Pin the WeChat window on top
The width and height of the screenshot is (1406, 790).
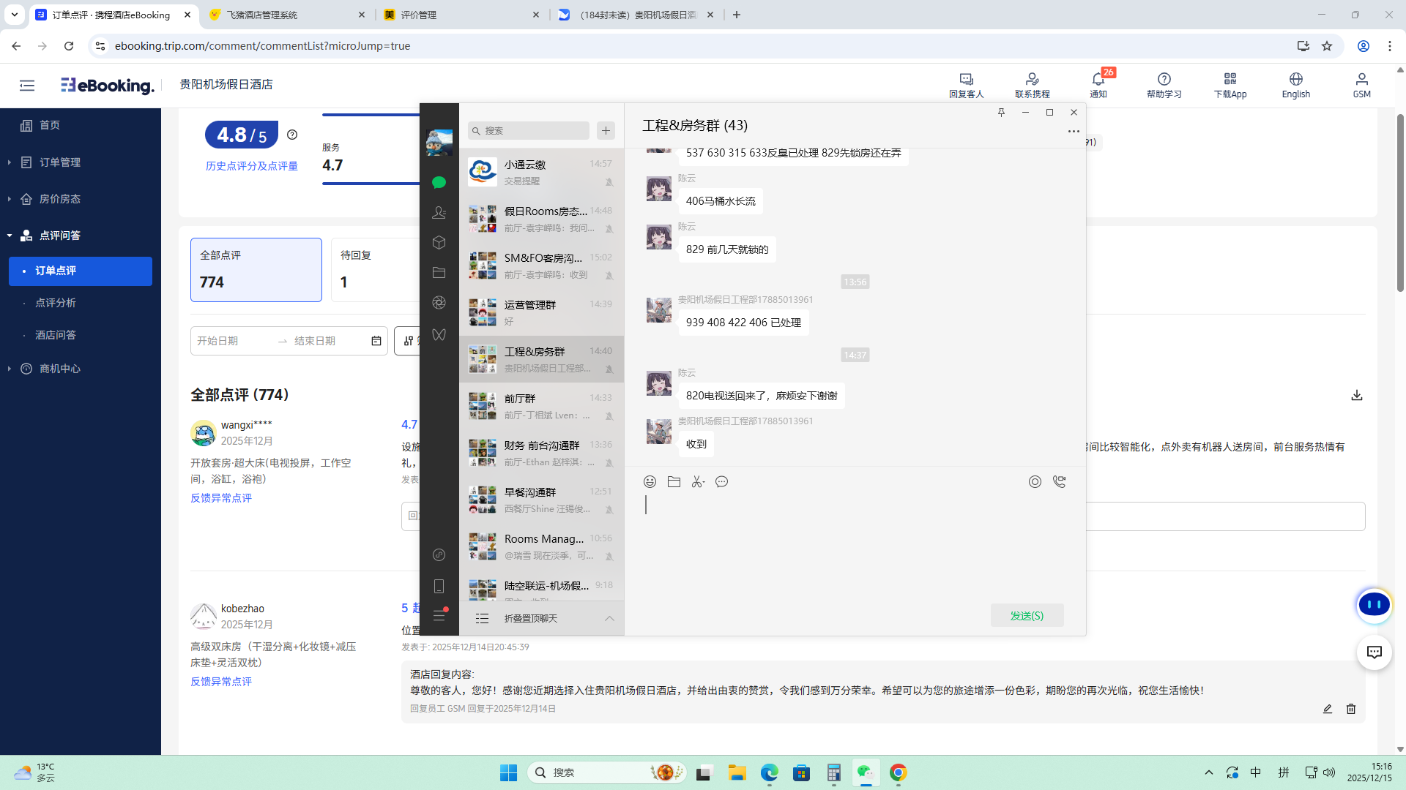click(x=1001, y=112)
